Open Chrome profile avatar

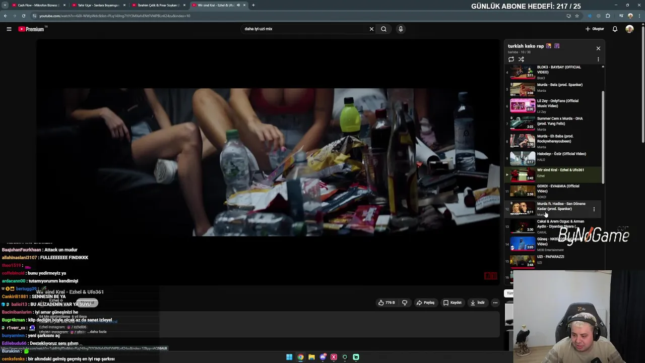click(630, 16)
